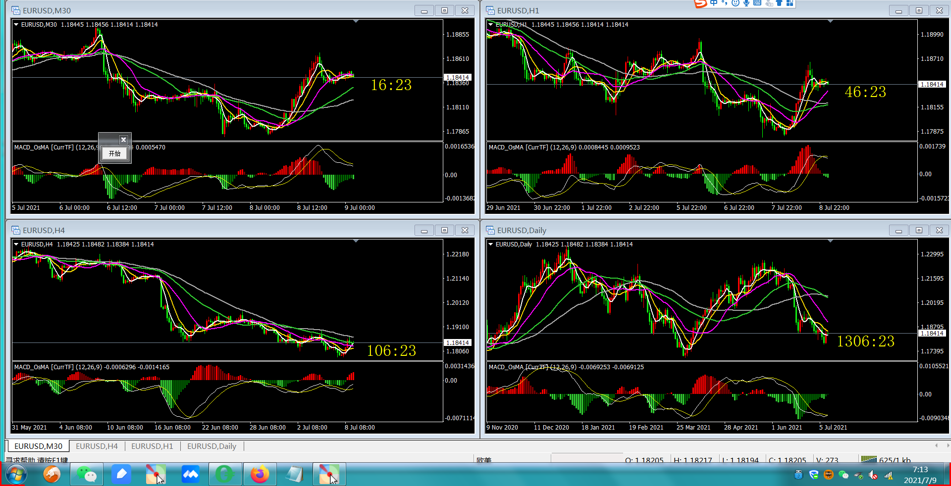951x486 pixels.
Task: Toggle the Chinese/English input mode button
Action: click(x=714, y=3)
